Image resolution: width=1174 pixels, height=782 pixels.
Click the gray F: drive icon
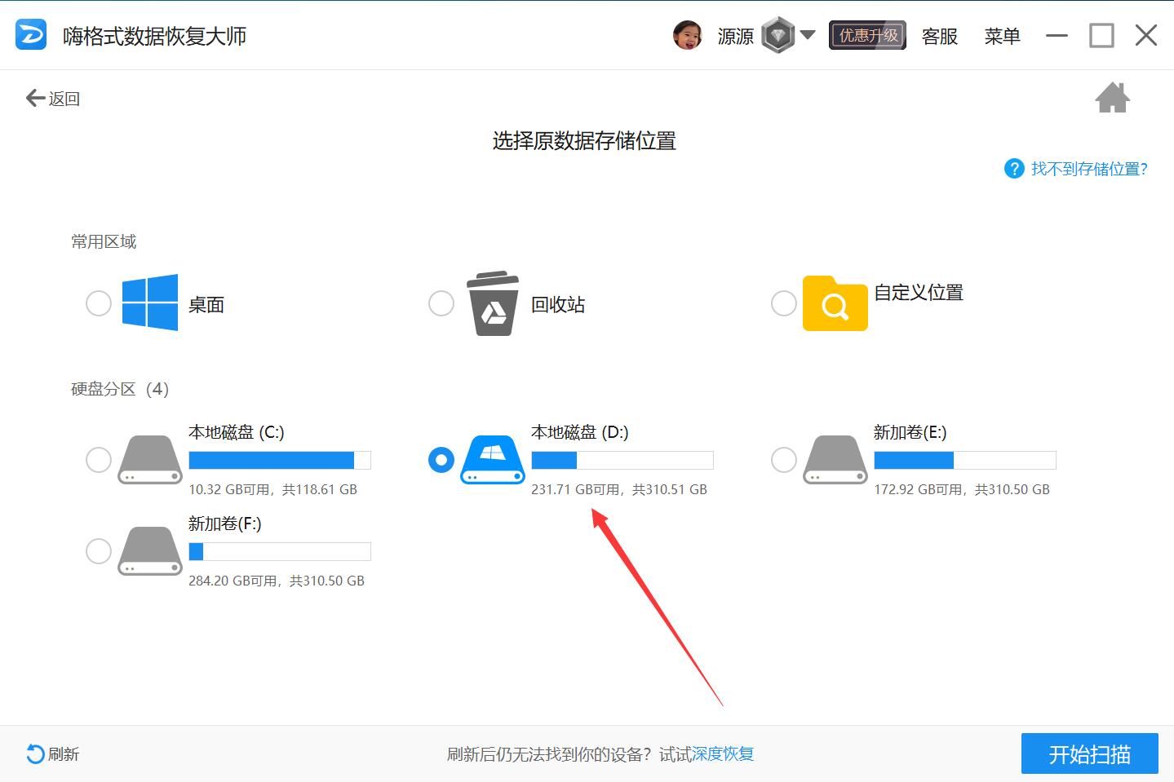click(x=150, y=551)
